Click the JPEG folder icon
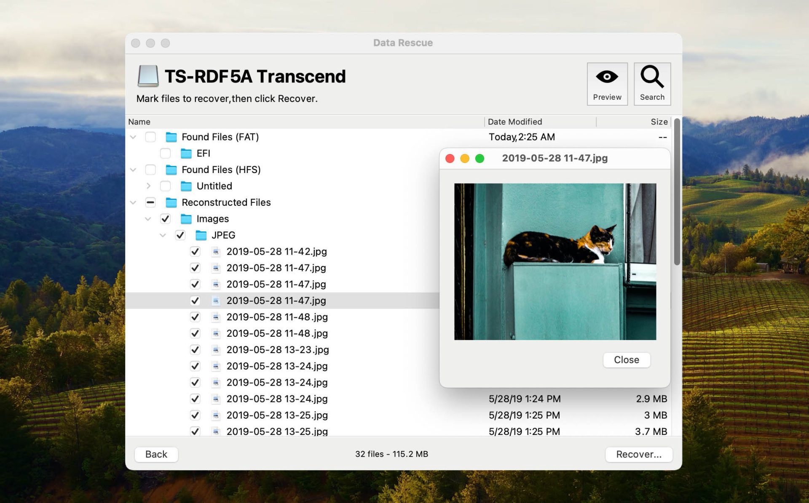 click(x=201, y=235)
